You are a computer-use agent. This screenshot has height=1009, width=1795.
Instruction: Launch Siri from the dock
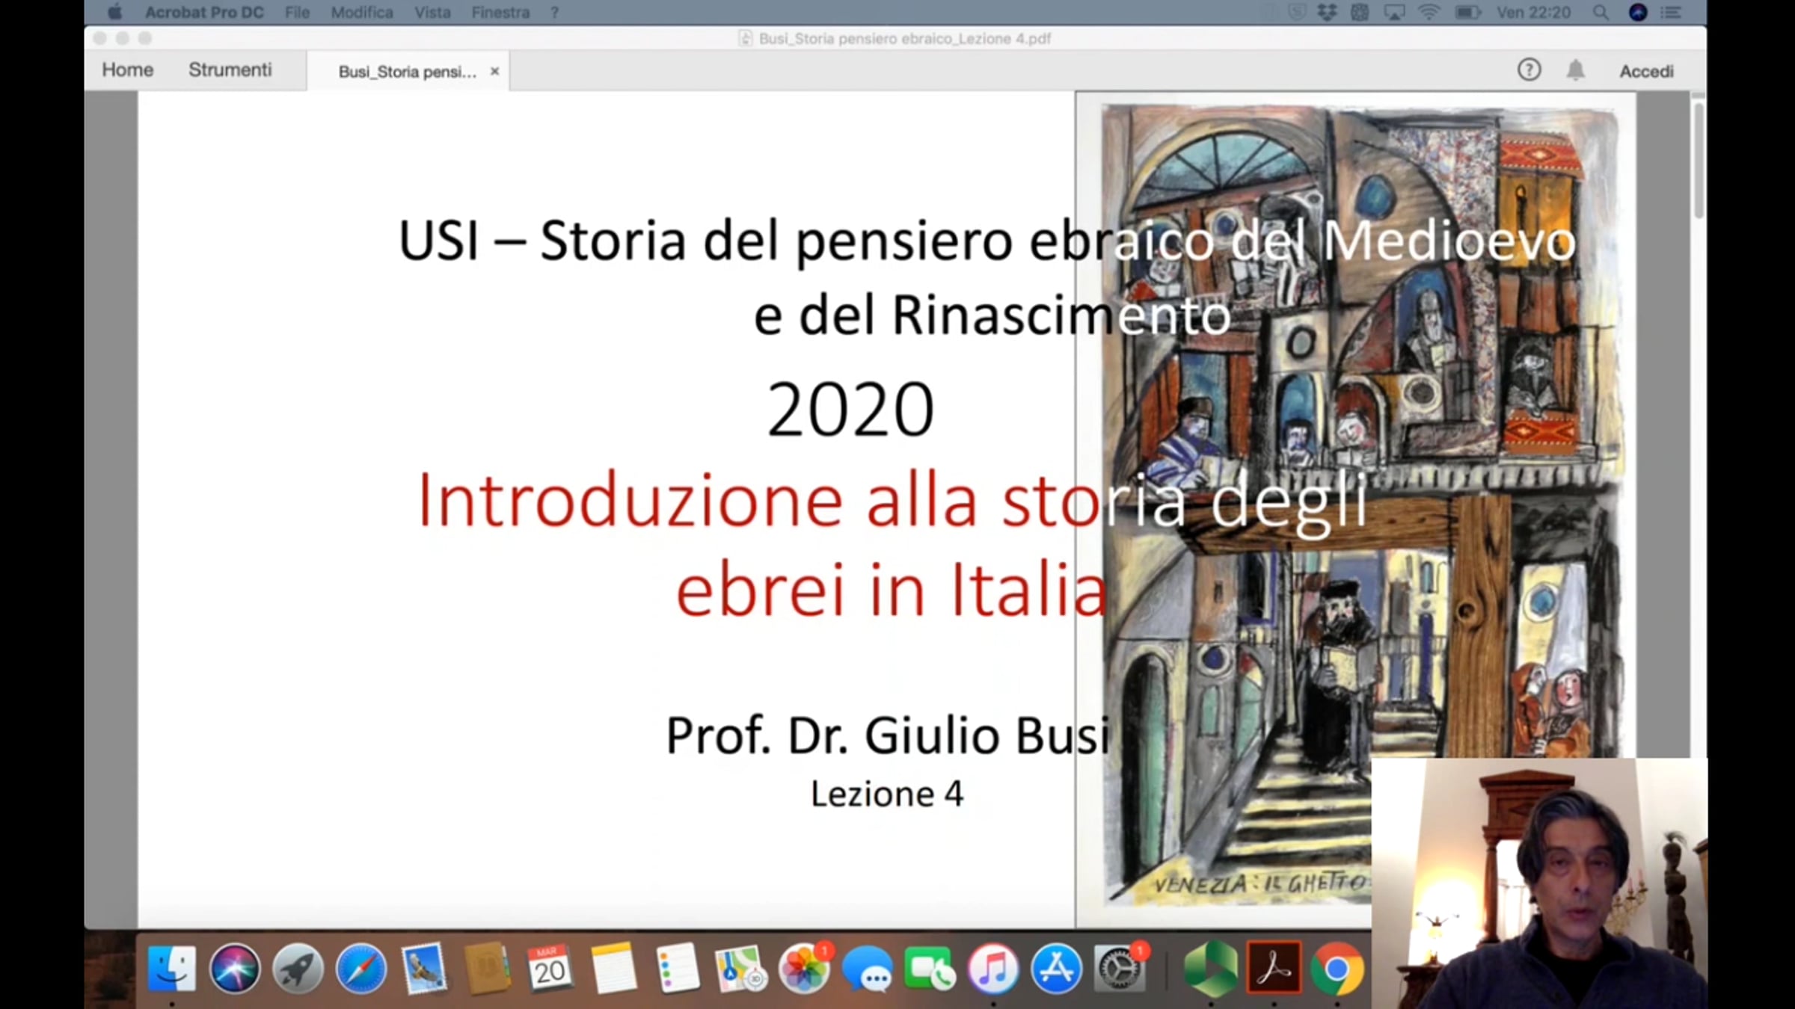(x=235, y=969)
